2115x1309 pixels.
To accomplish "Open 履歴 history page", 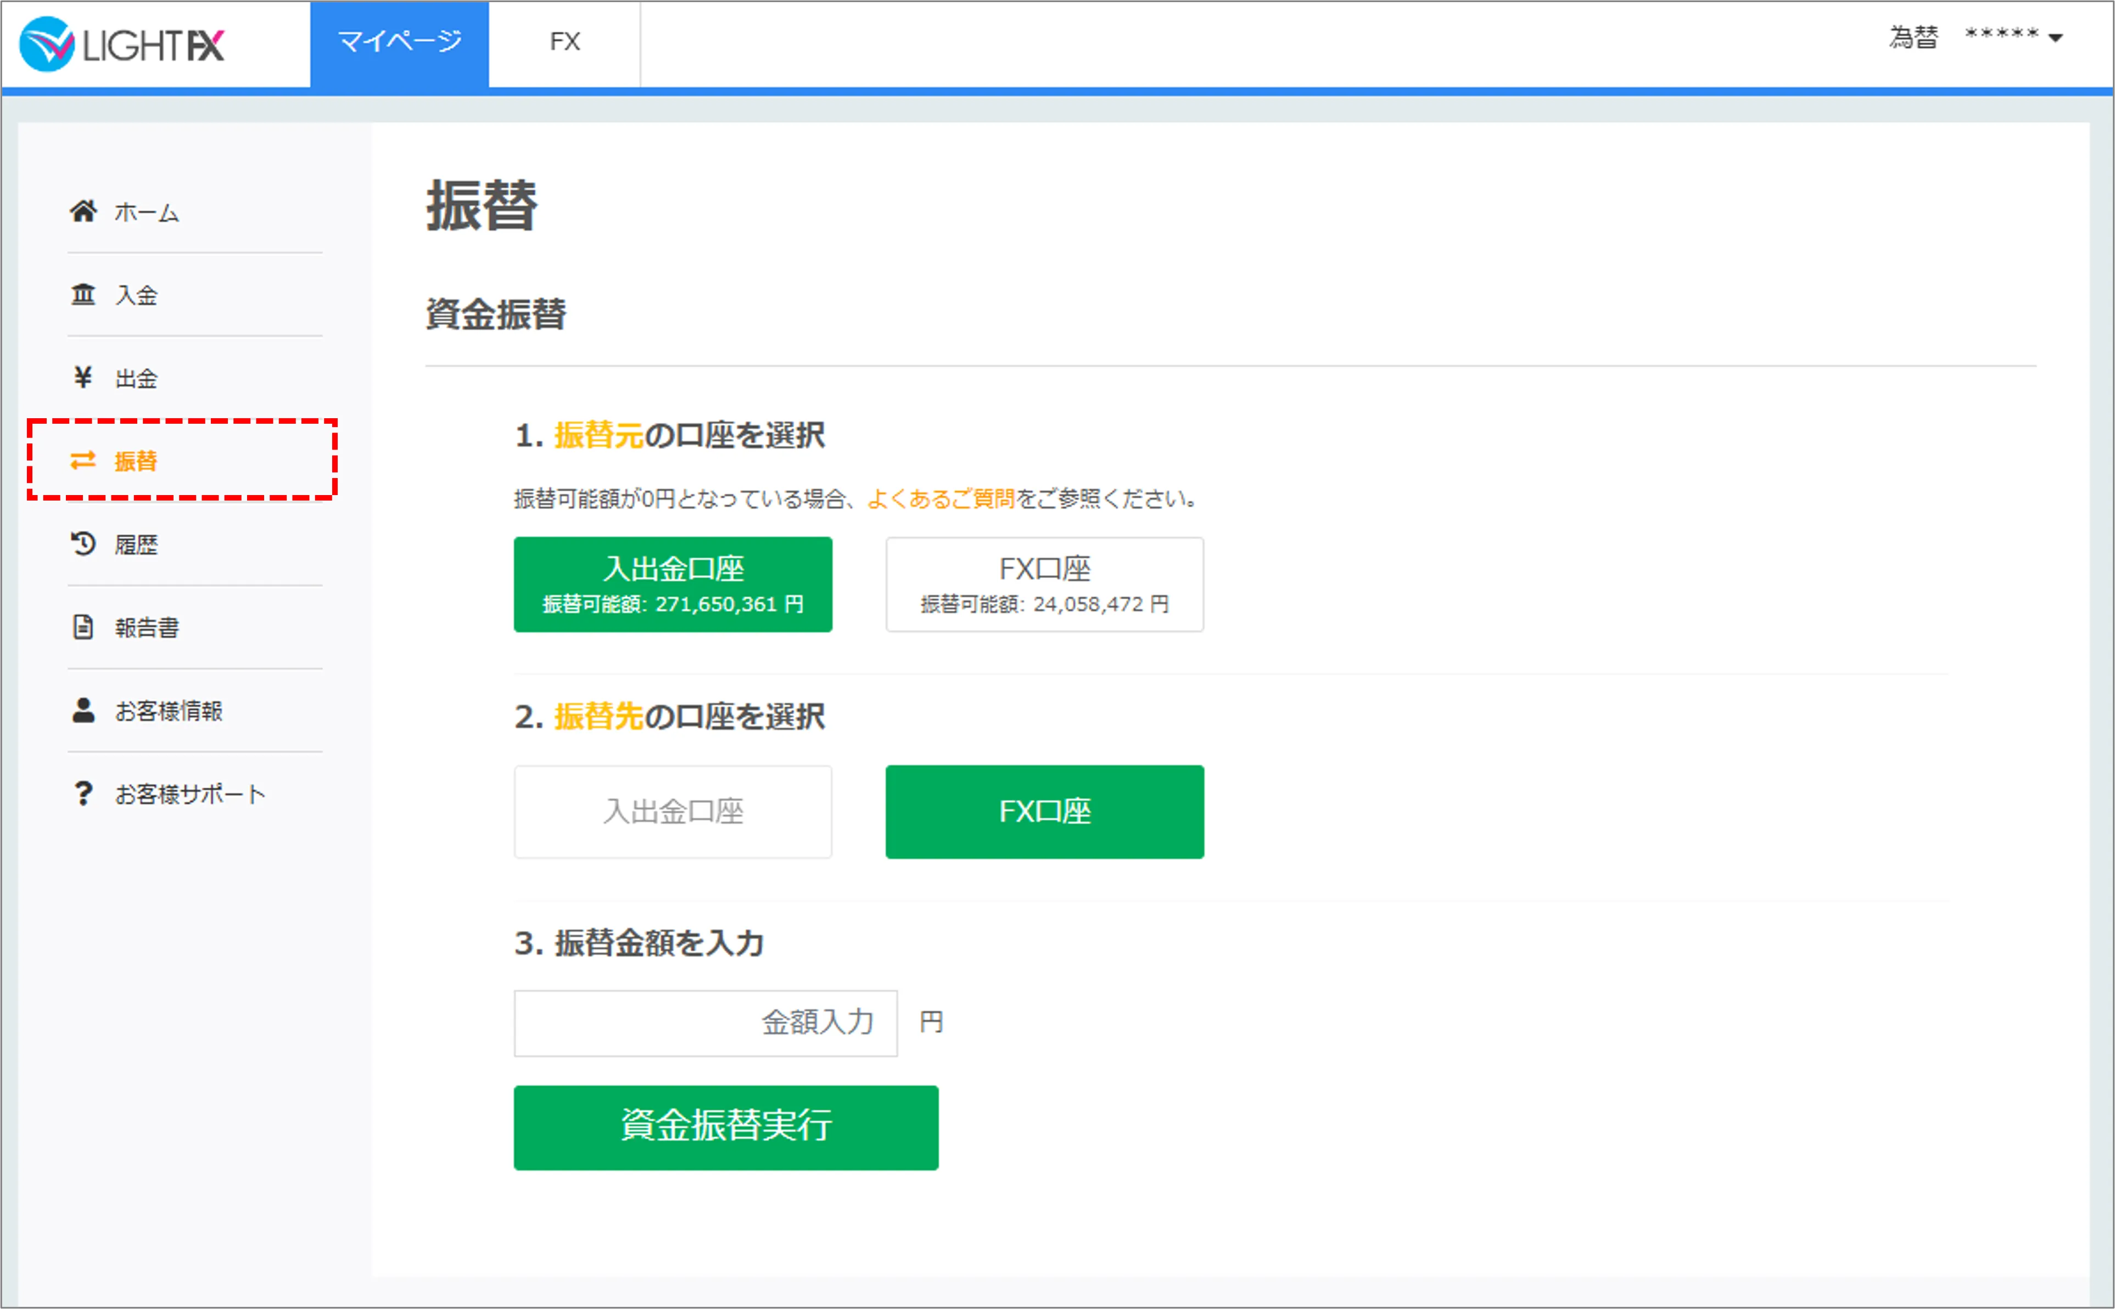I will pos(136,544).
